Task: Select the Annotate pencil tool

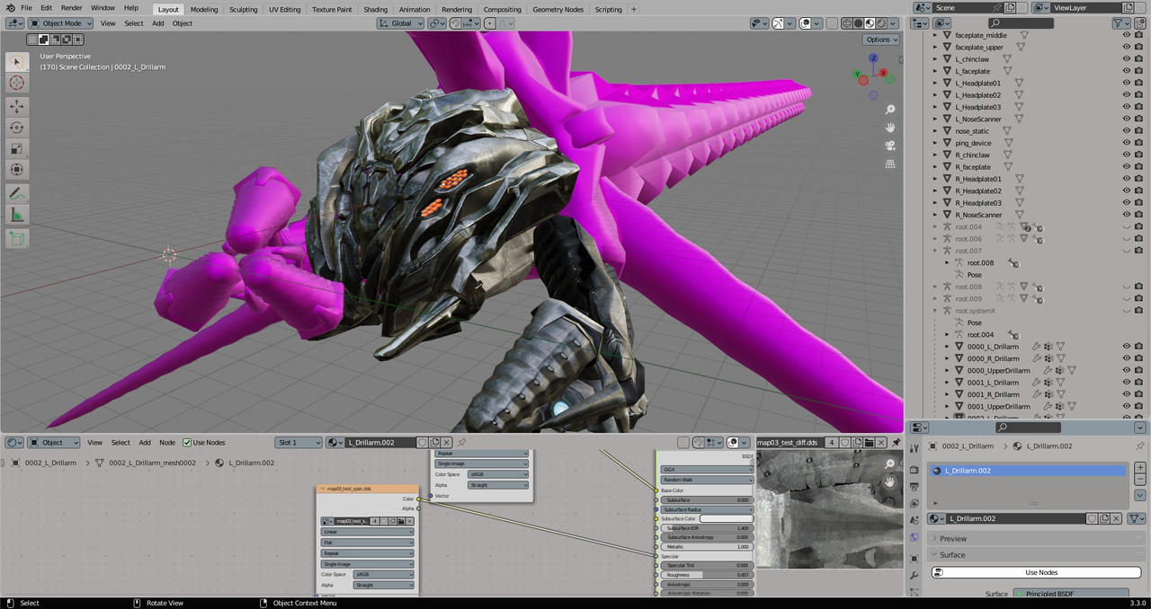Action: [17, 193]
